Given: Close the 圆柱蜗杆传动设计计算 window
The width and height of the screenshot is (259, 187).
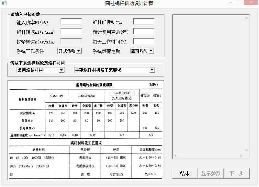Looking at the screenshot, I should coord(250,3).
